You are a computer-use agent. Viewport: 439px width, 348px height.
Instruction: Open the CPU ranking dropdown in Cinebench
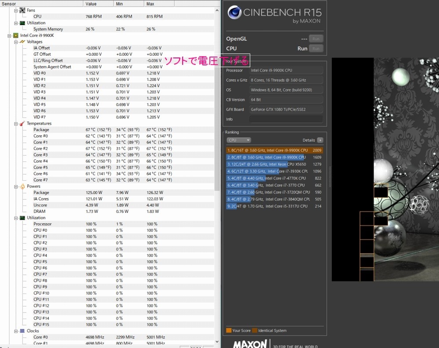(x=238, y=140)
